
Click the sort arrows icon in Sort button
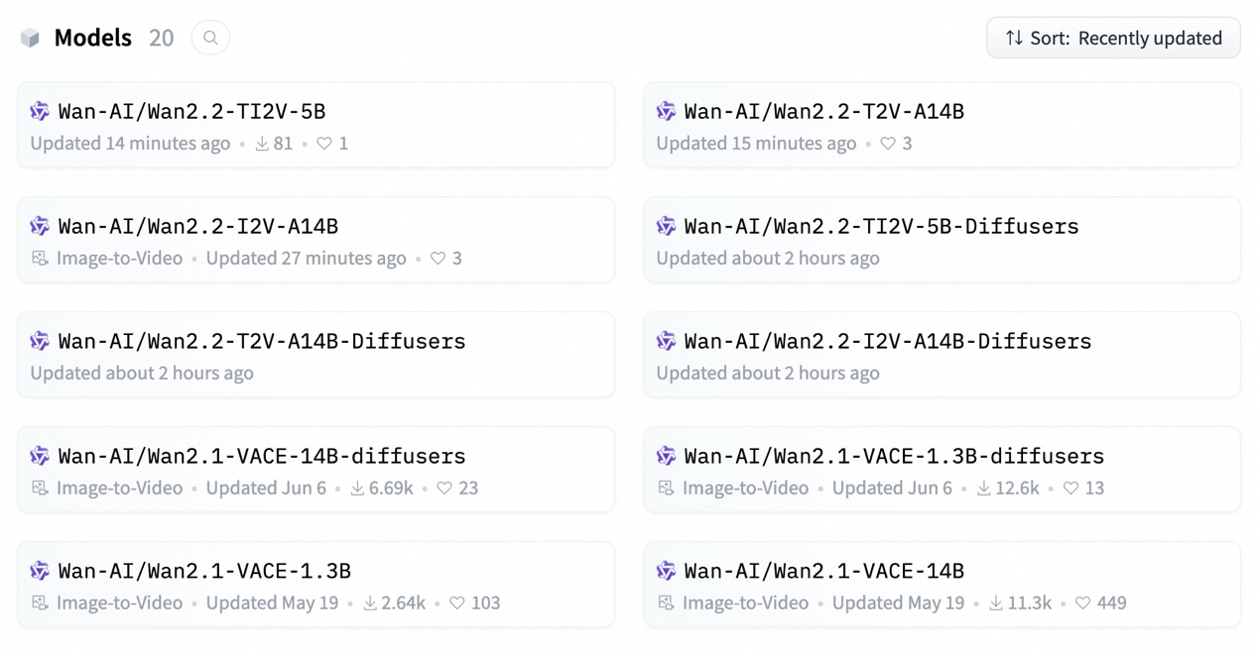click(1014, 38)
